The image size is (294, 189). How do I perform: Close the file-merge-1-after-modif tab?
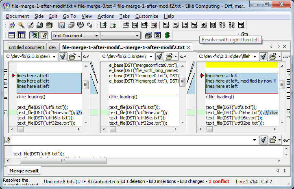(x=188, y=48)
